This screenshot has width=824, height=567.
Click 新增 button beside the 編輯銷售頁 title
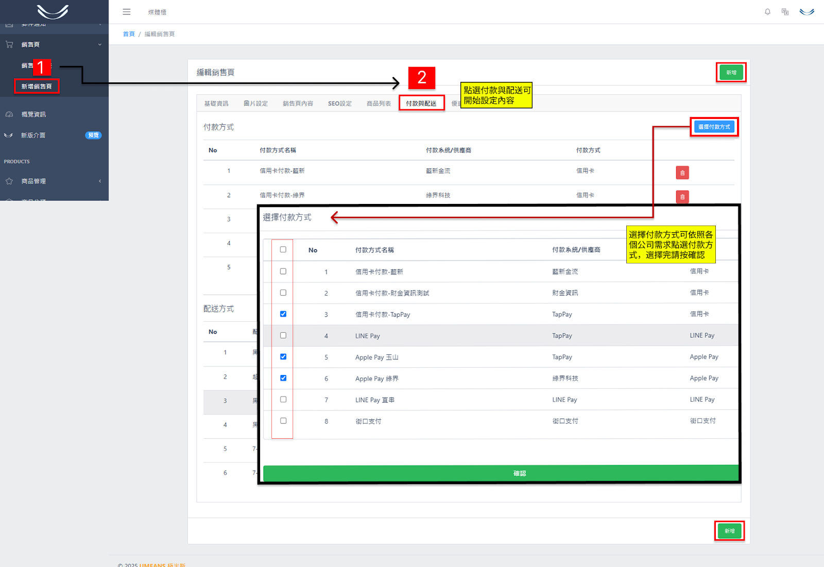point(731,73)
